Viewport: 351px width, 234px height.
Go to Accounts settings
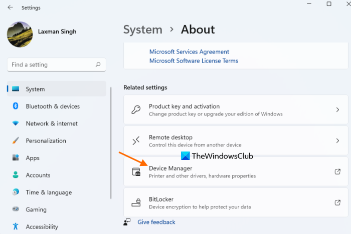pos(38,175)
